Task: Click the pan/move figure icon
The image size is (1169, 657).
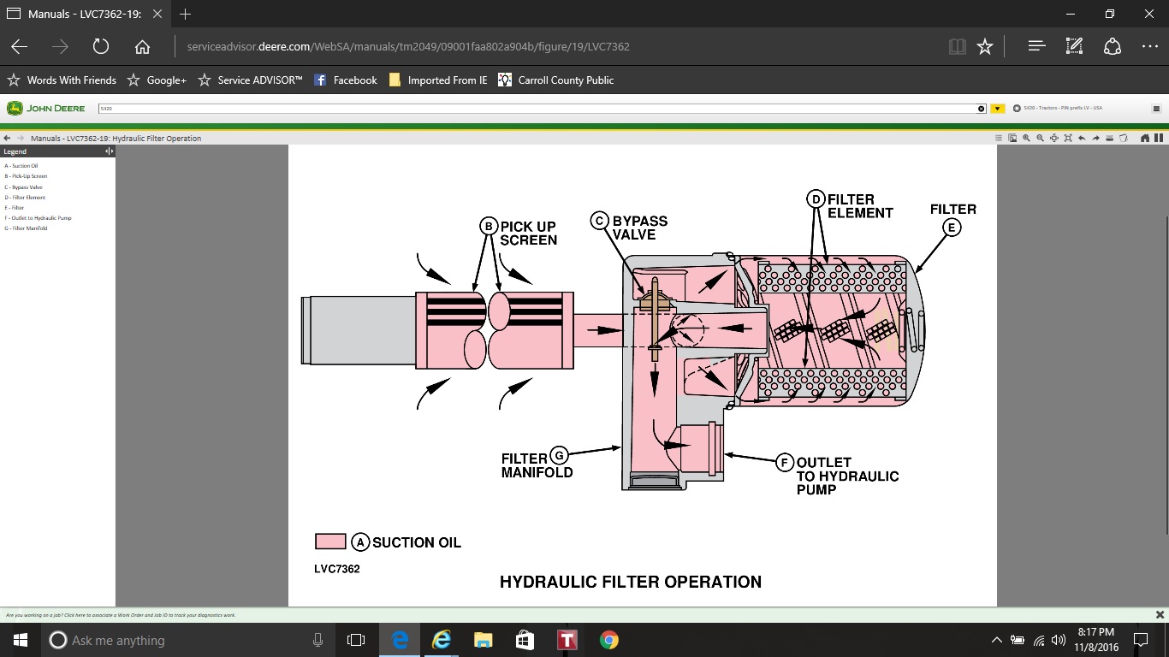Action: [1054, 138]
